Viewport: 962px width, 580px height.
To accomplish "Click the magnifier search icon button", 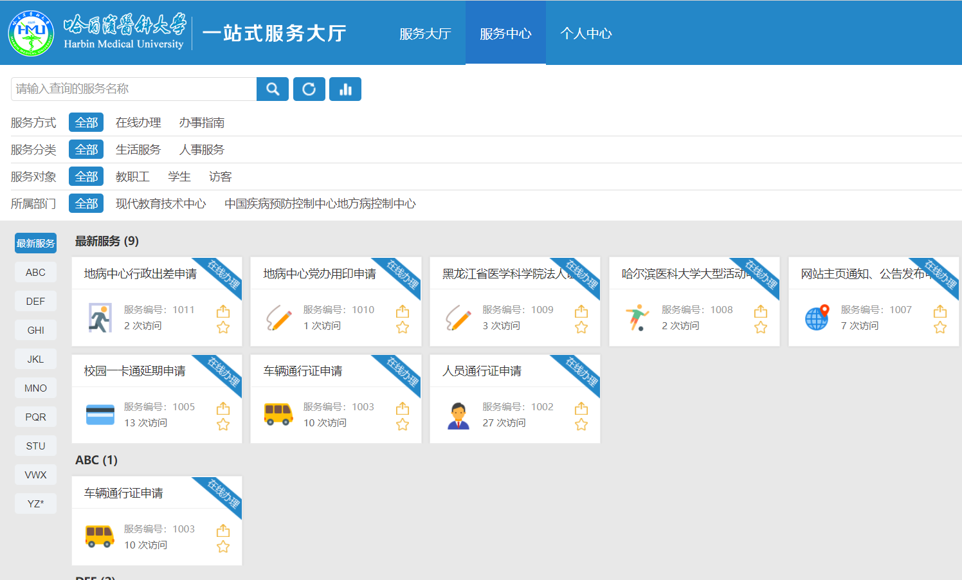I will 273,89.
